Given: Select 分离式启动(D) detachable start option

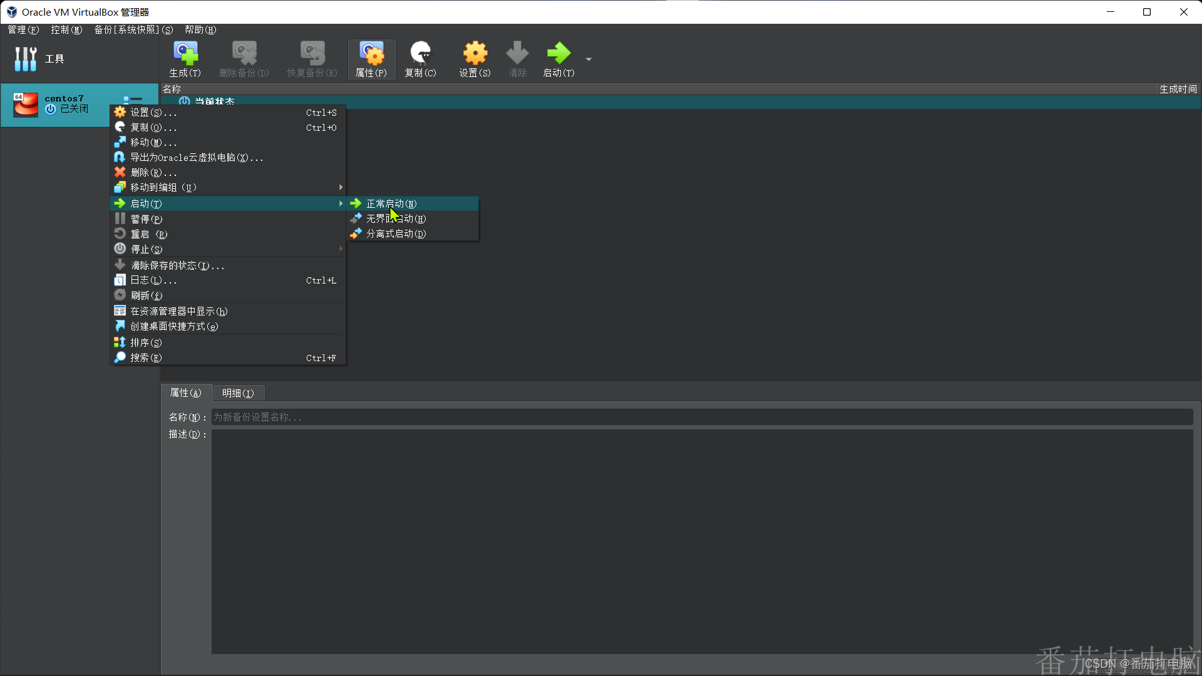Looking at the screenshot, I should pyautogui.click(x=413, y=234).
